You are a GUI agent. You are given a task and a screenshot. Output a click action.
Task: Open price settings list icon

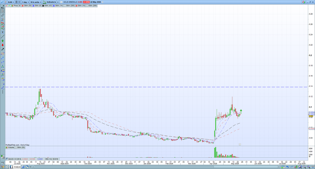click(20, 6)
